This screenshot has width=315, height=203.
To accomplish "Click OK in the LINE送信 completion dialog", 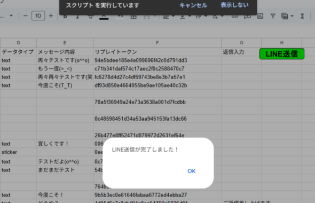I will pyautogui.click(x=191, y=171).
